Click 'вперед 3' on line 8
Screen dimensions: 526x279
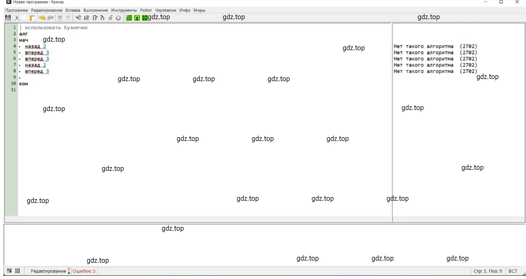click(x=37, y=71)
